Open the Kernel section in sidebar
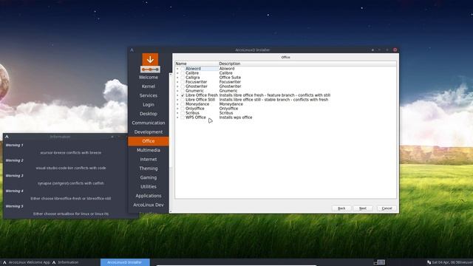473x266 pixels. 148,86
